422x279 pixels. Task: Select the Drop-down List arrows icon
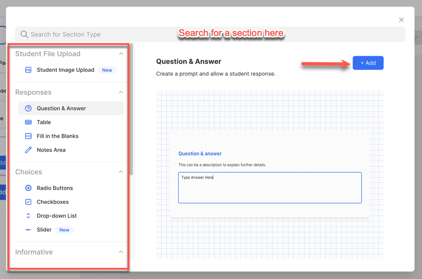click(28, 216)
